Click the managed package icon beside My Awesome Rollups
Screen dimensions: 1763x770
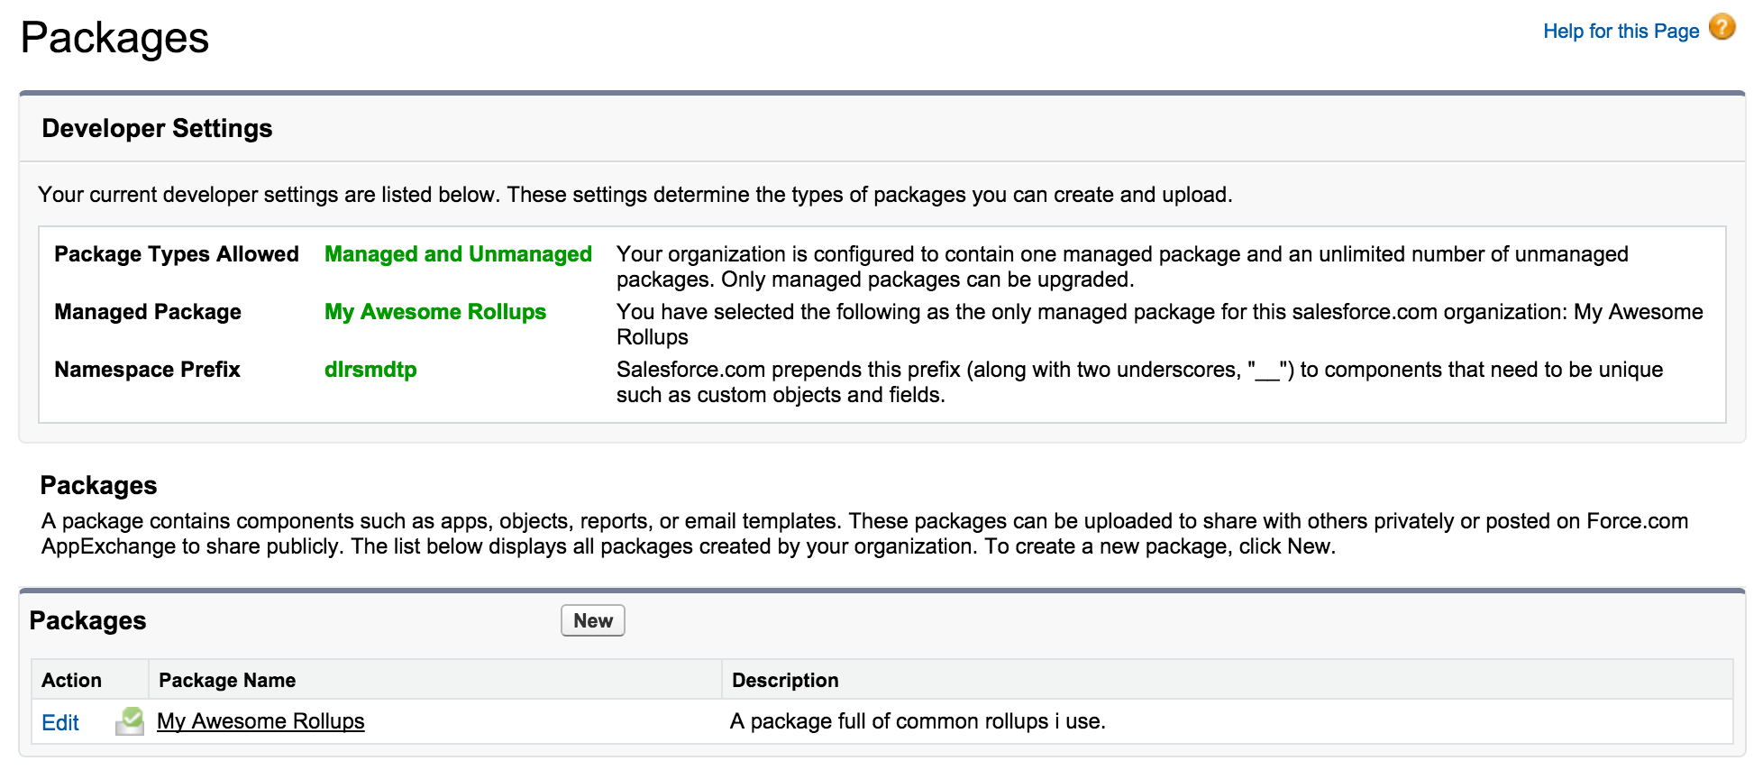click(x=130, y=721)
